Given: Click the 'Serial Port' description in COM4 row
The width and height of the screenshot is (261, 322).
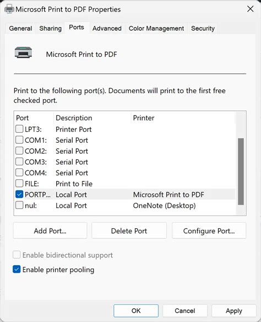Looking at the screenshot, I should [x=72, y=173].
